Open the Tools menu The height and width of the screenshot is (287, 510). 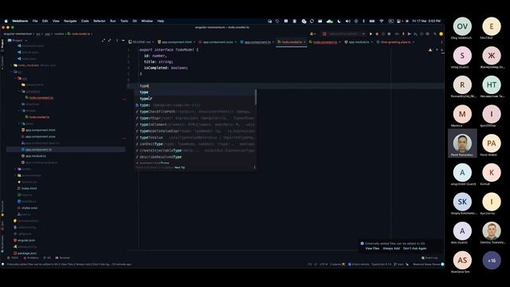tap(124, 21)
